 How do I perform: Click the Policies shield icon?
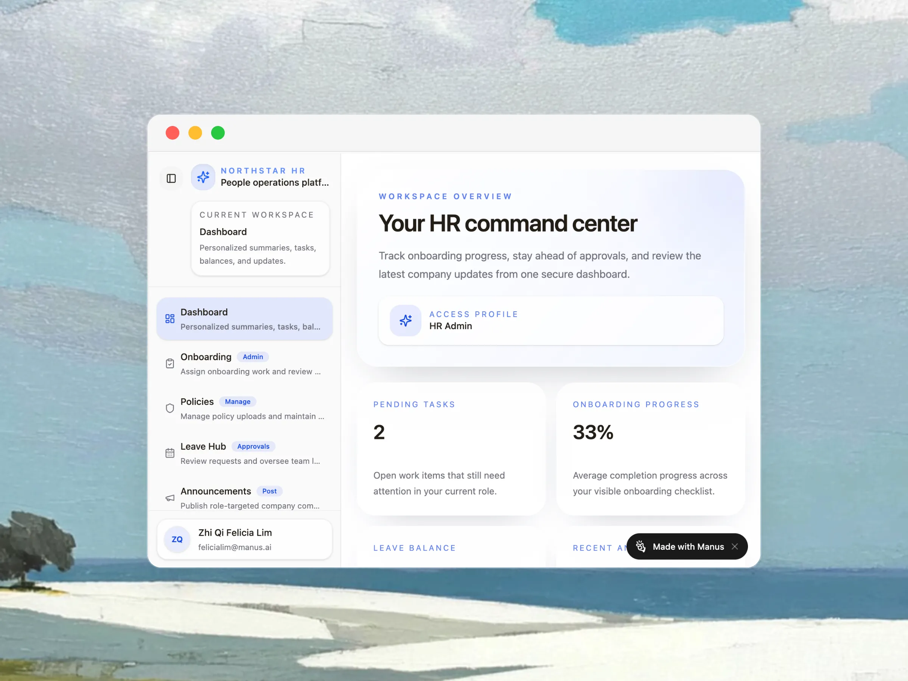coord(170,408)
